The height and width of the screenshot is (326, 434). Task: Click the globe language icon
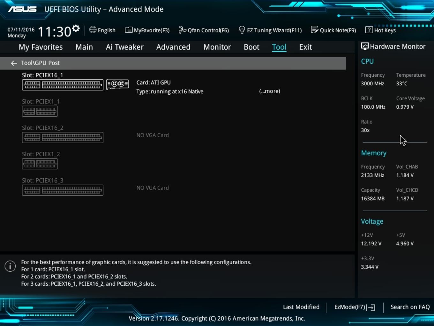click(93, 30)
